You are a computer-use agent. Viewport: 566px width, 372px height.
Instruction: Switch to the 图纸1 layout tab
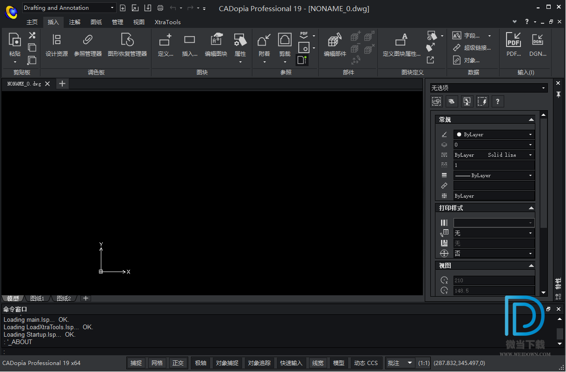(x=37, y=299)
